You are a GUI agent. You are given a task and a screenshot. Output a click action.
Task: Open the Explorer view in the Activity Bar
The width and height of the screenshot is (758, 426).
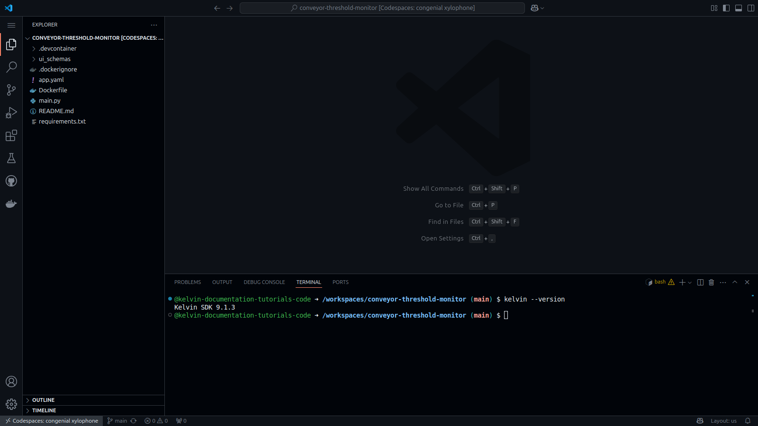(x=11, y=44)
